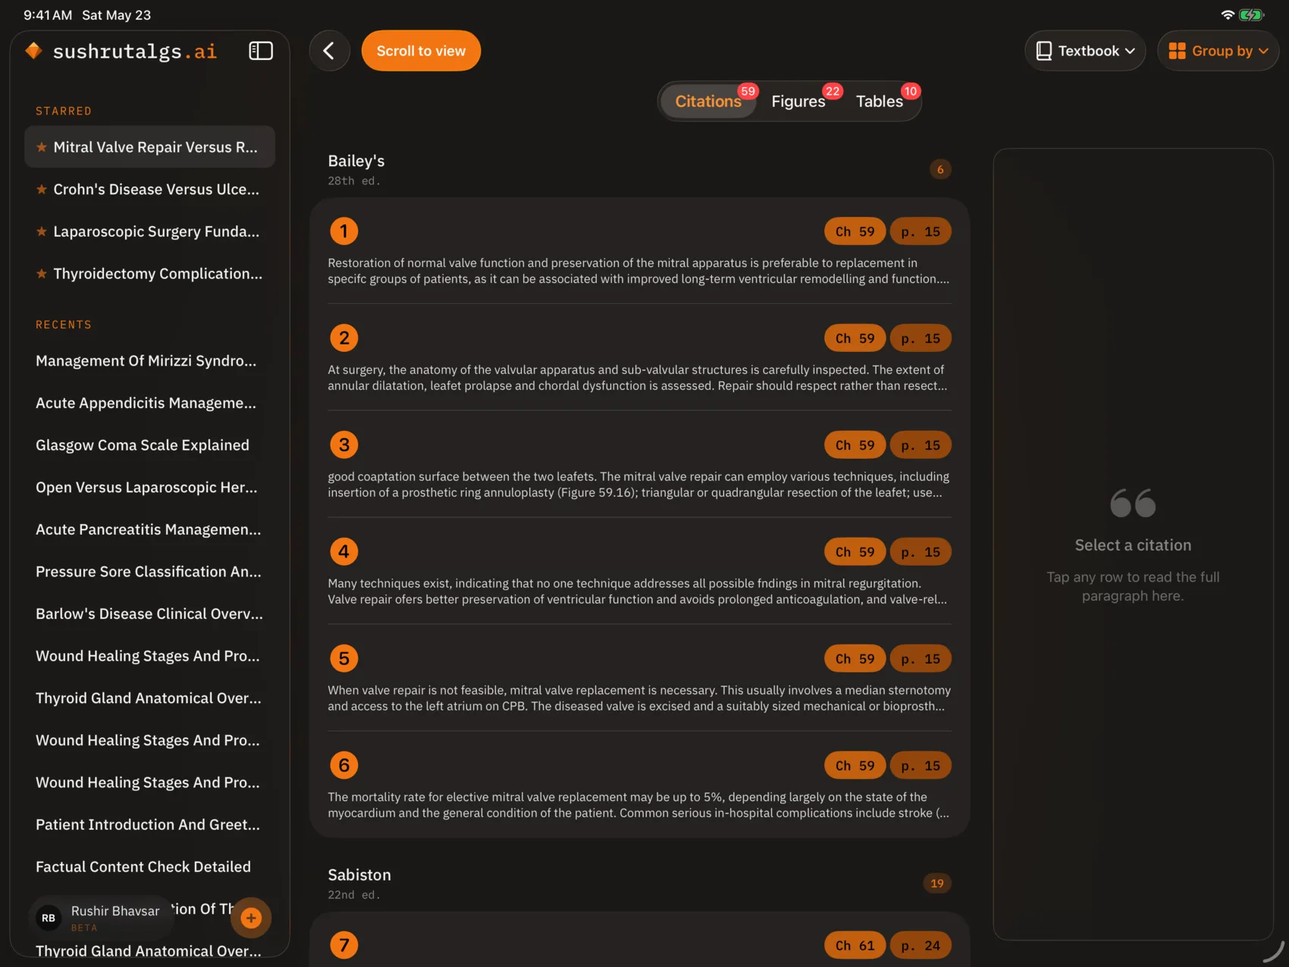Image resolution: width=1289 pixels, height=967 pixels.
Task: Open Acute Pancreatitis Managemen... chat
Action: (x=149, y=529)
